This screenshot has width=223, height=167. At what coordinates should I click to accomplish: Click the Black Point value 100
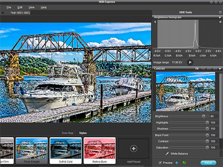click(x=213, y=135)
